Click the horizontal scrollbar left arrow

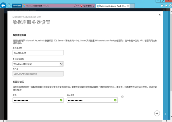[x=3, y=121]
